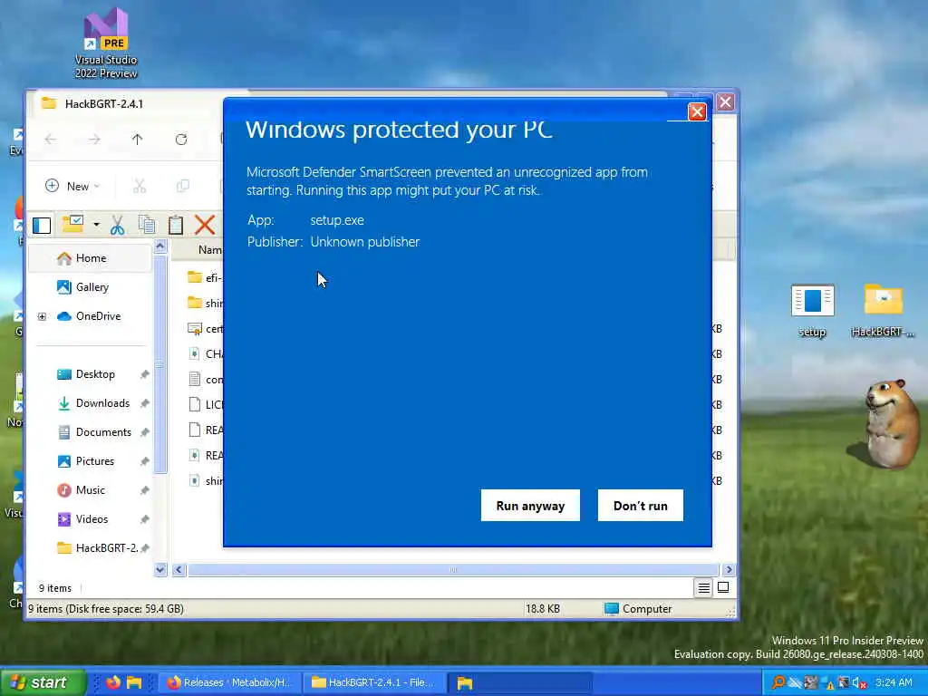Screen dimensions: 928x696
Task: Click scissors Cut icon in classic toolbar
Action: (117, 225)
